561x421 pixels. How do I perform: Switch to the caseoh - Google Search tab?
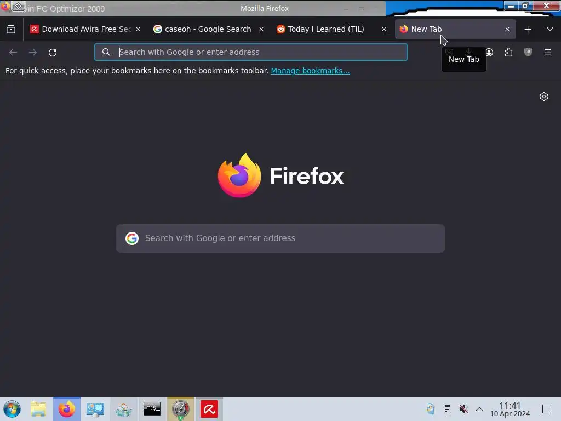(x=208, y=30)
